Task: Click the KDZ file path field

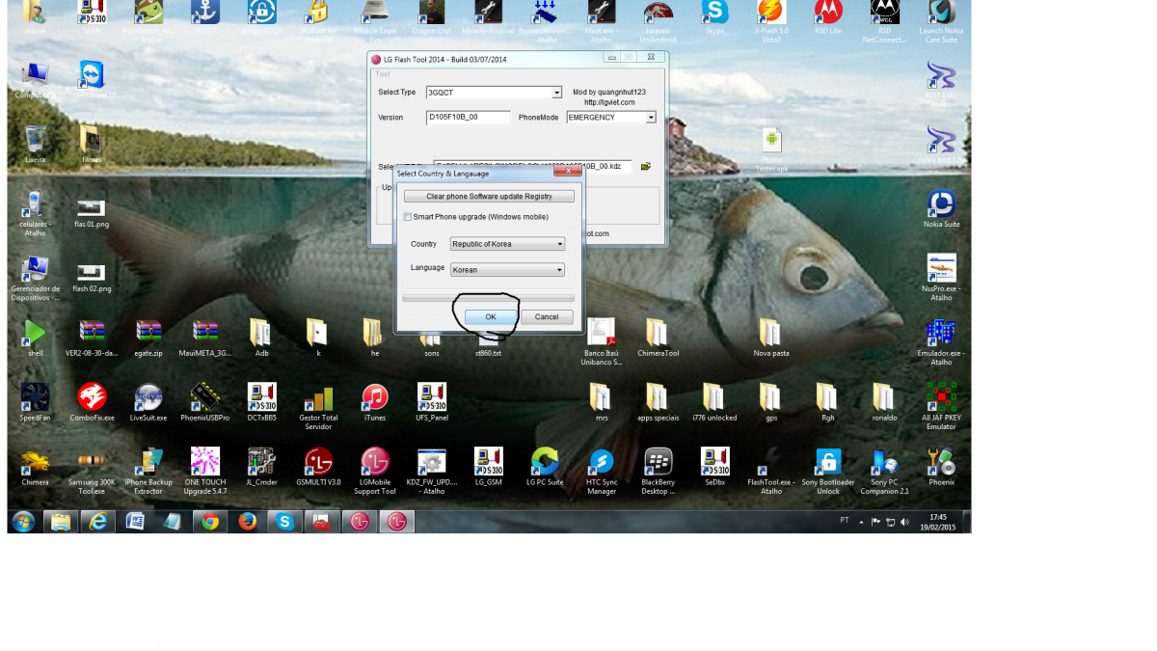Action: tap(532, 166)
